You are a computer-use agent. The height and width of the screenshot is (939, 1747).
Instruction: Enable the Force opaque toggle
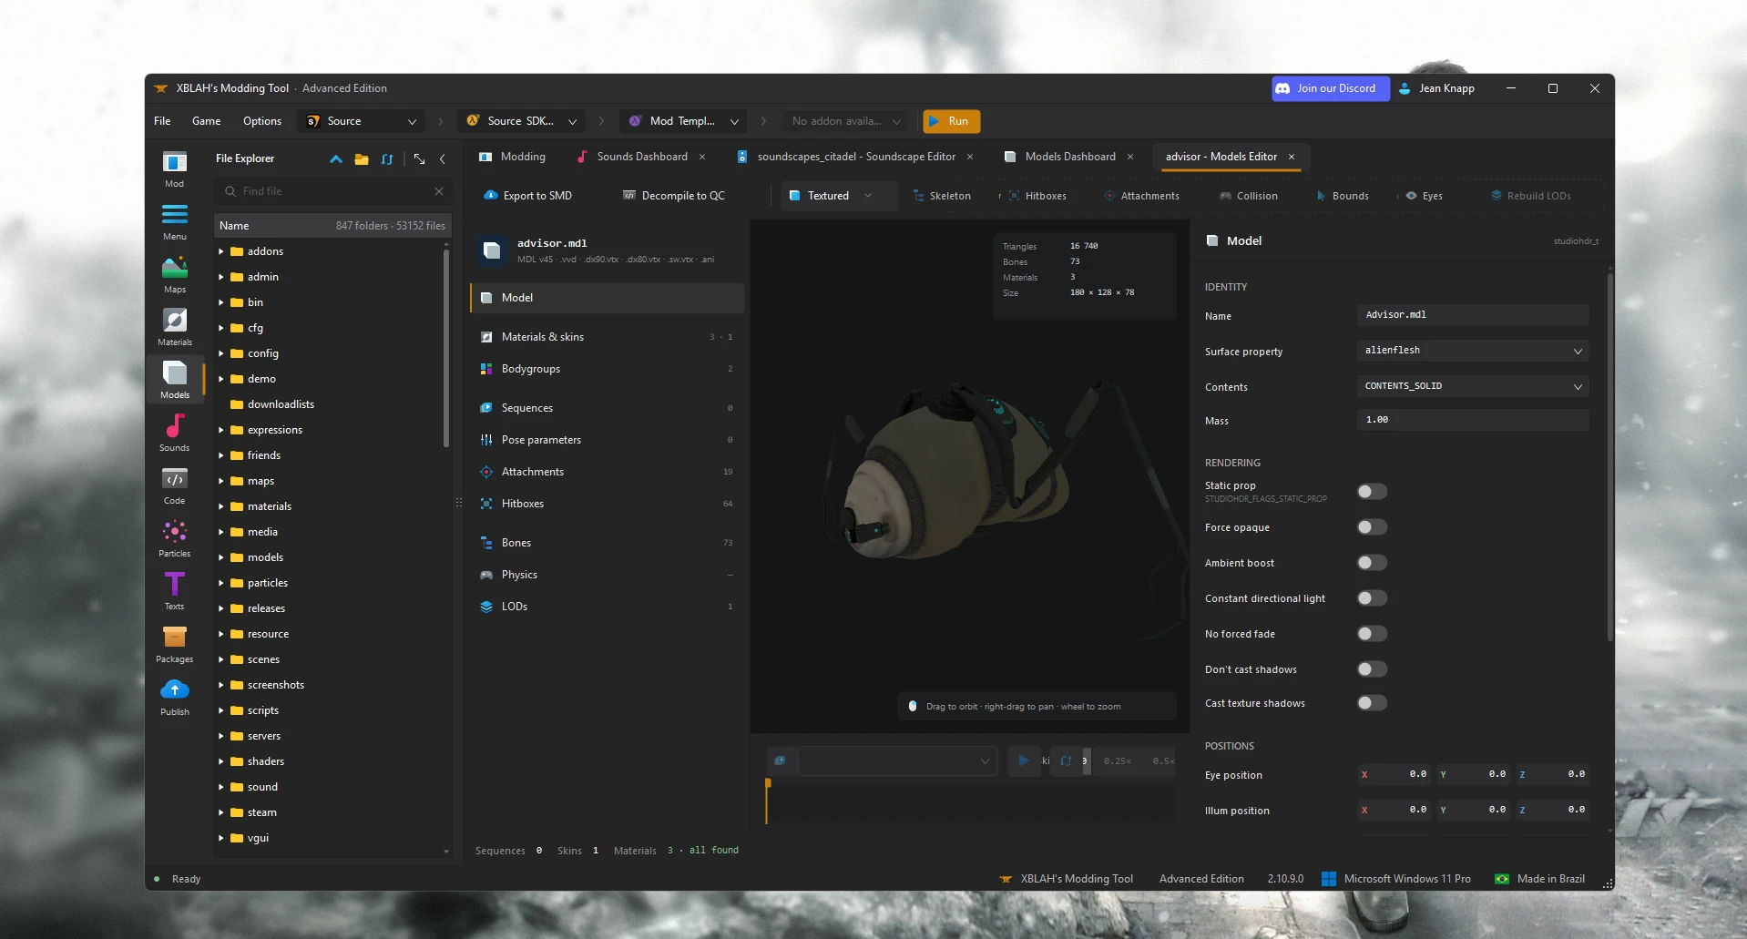click(x=1372, y=527)
